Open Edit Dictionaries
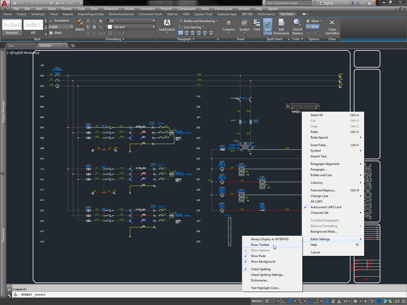 click(x=282, y=26)
